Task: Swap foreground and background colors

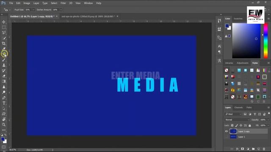Action: (x=6, y=135)
